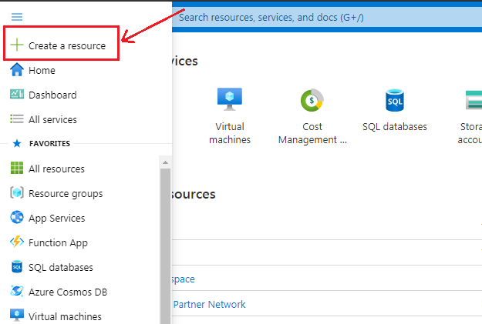Click the sidebar Virtual machines monitor icon
This screenshot has height=324, width=482.
coord(17,316)
